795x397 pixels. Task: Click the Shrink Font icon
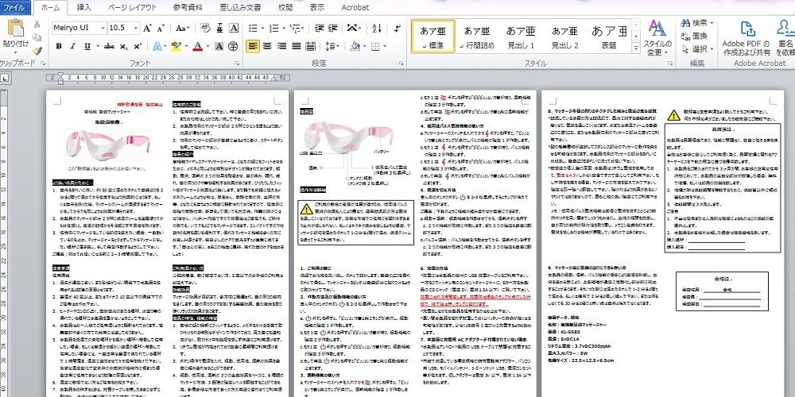tap(161, 28)
